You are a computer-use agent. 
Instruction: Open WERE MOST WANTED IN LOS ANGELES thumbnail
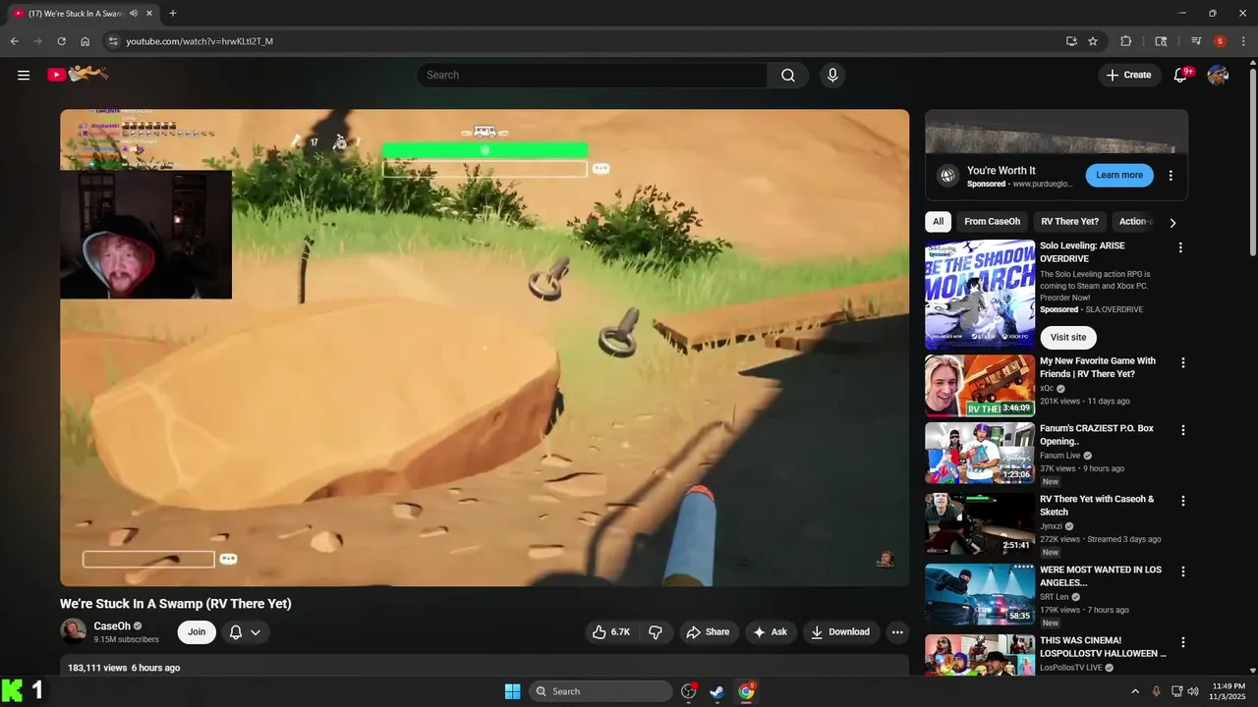coord(980,594)
